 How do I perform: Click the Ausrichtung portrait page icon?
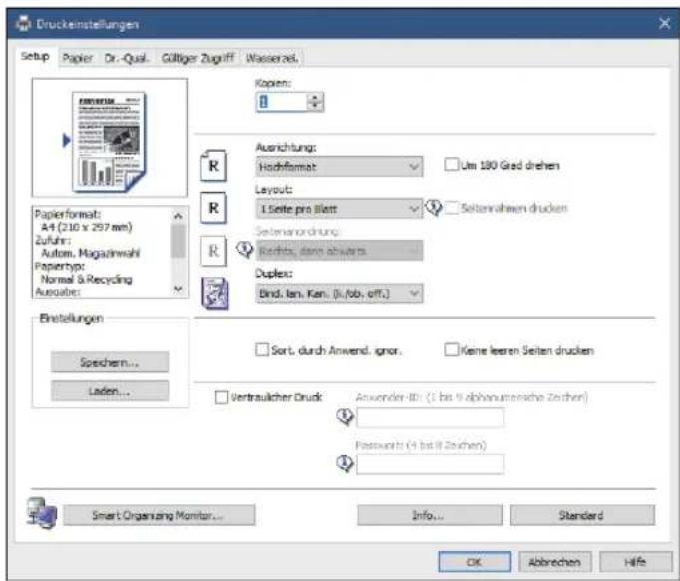(213, 165)
